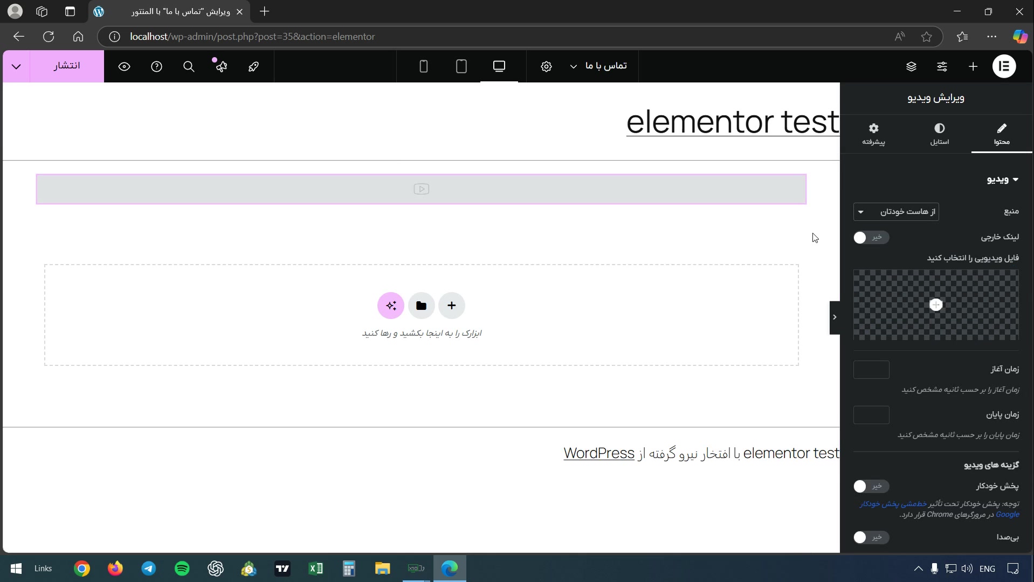Screen dimensions: 1034x582
Task: Open the Copilot sidebar
Action: point(1020,37)
